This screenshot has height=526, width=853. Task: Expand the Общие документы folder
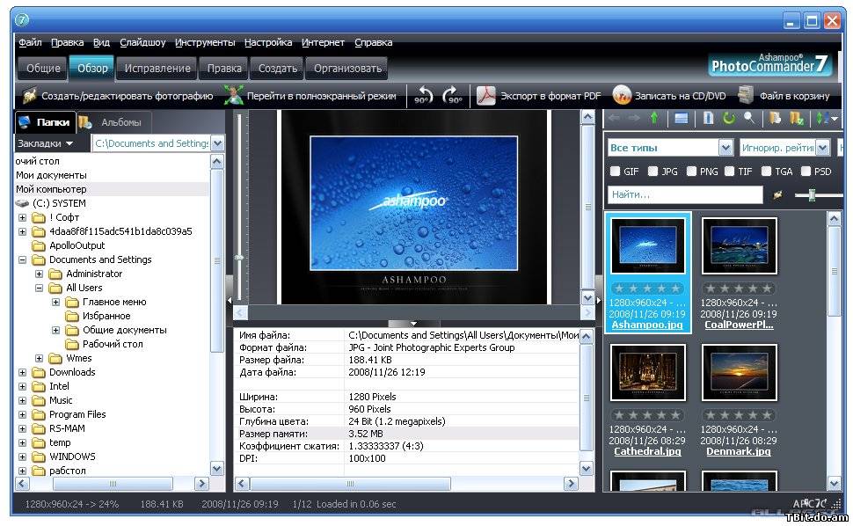[x=55, y=331]
